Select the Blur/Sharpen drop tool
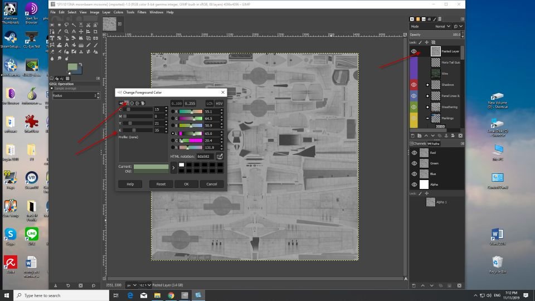 coord(52,59)
